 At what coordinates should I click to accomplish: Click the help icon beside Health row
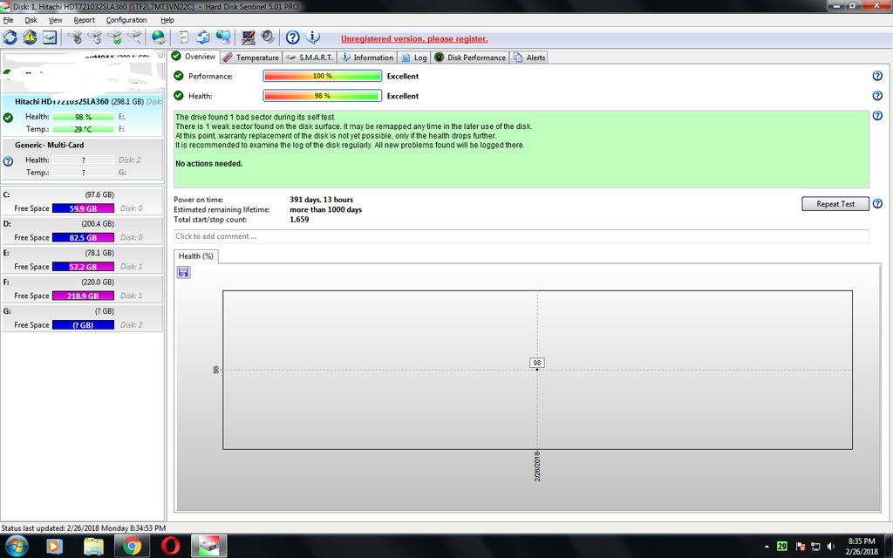coord(877,96)
